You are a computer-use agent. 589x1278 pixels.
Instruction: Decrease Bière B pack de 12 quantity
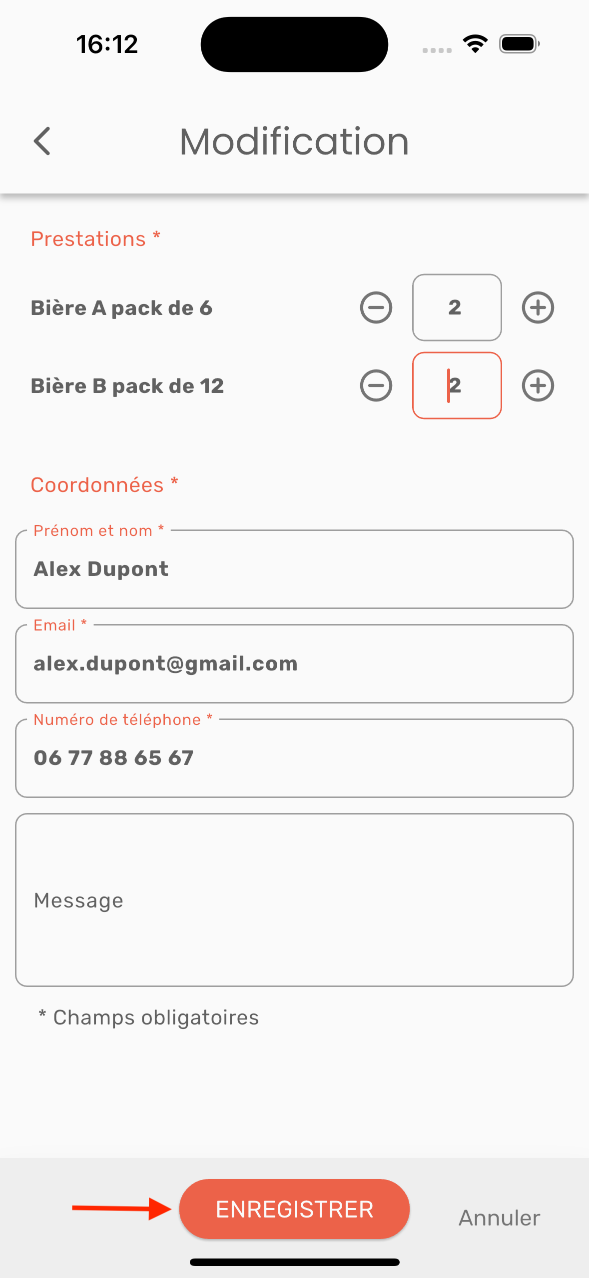(376, 385)
